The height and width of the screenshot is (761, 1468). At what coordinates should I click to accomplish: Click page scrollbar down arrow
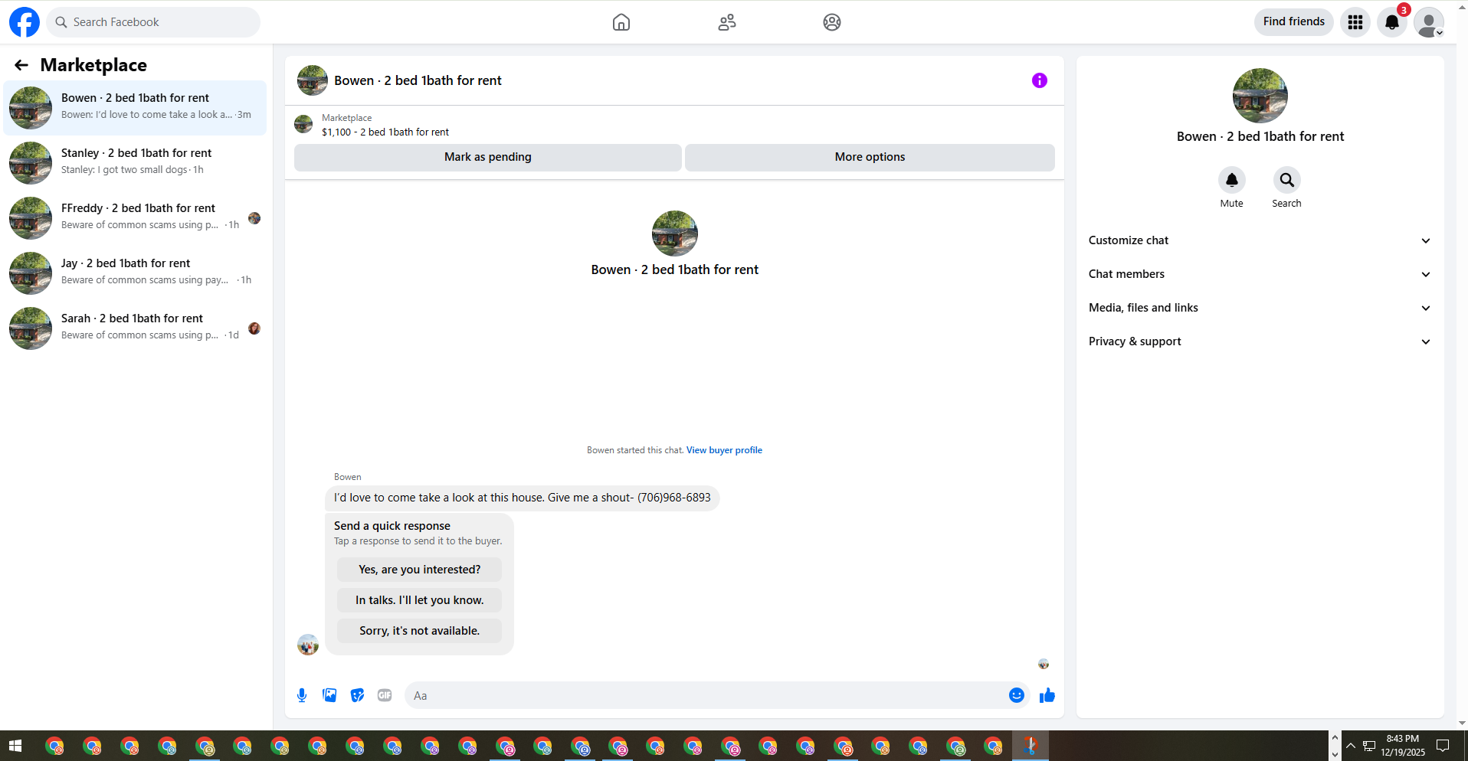[1462, 723]
